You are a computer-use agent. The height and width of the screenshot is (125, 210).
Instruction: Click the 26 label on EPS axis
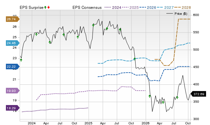(x=14, y=27)
